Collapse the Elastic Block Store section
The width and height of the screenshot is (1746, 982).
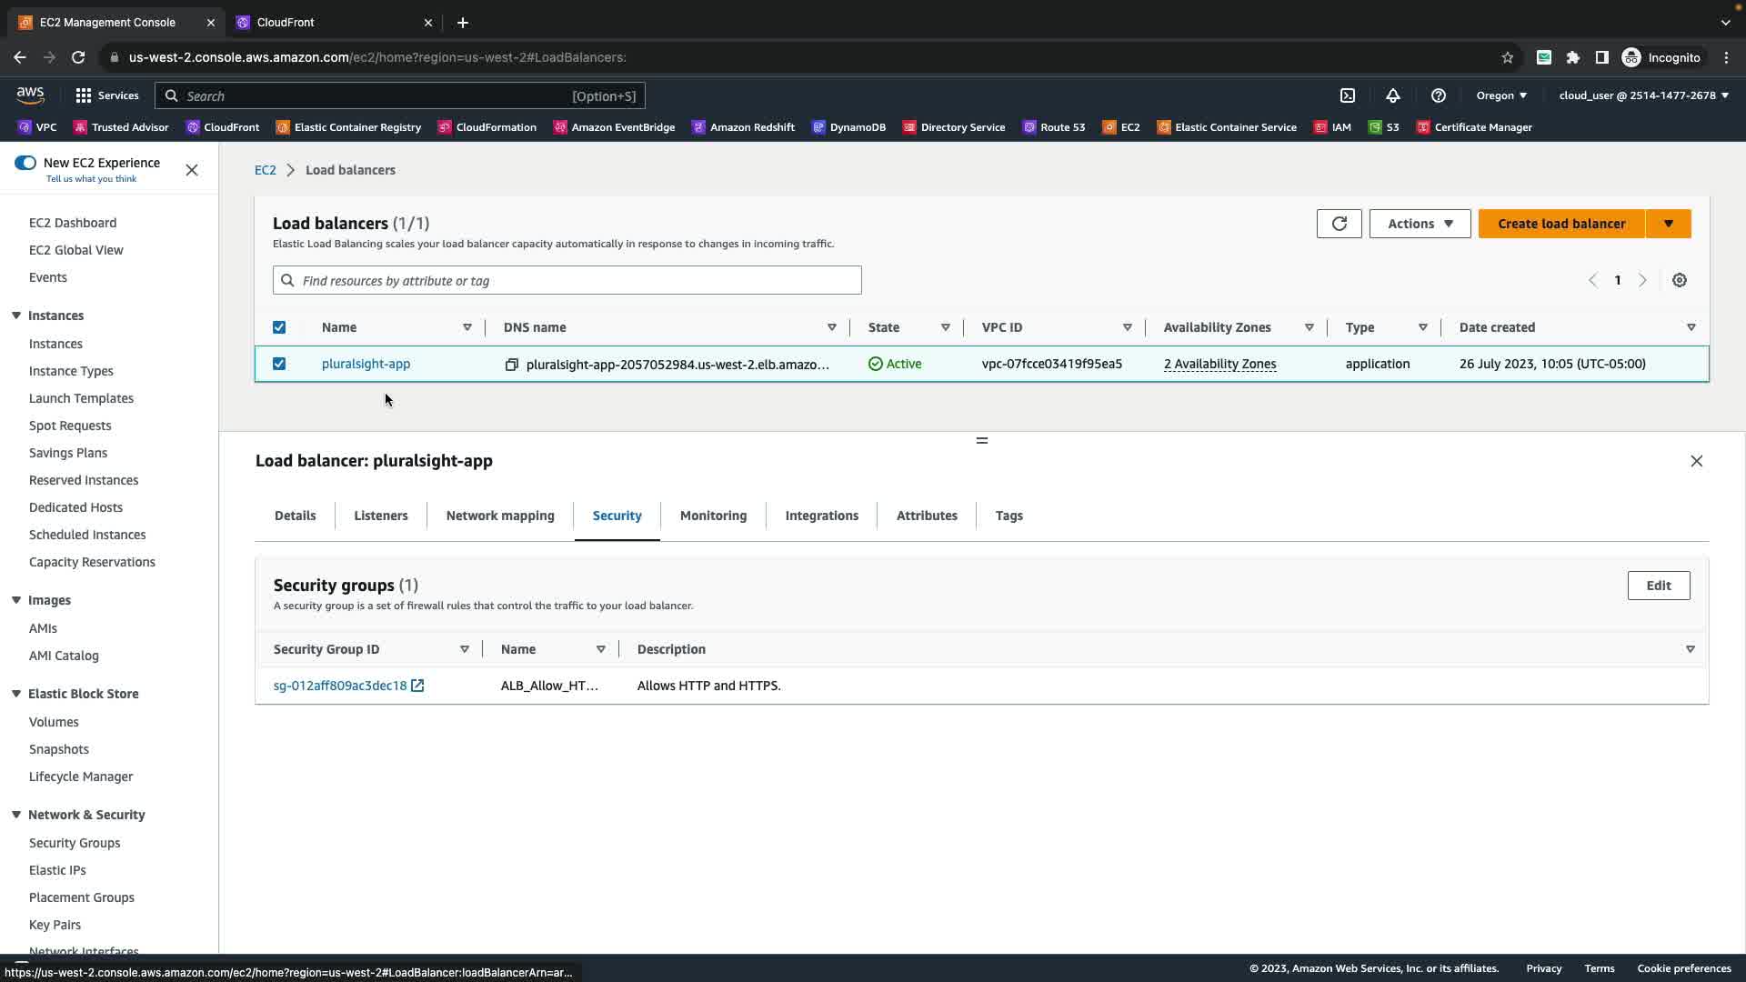click(16, 694)
